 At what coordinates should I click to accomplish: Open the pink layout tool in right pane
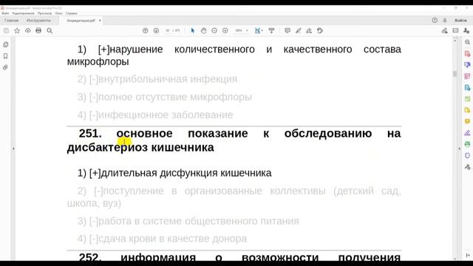[467, 76]
